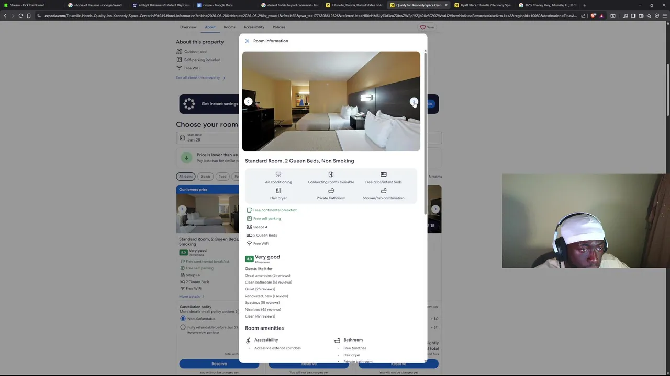
Task: Click the Free cribs/infant beds icon
Action: pyautogui.click(x=384, y=174)
